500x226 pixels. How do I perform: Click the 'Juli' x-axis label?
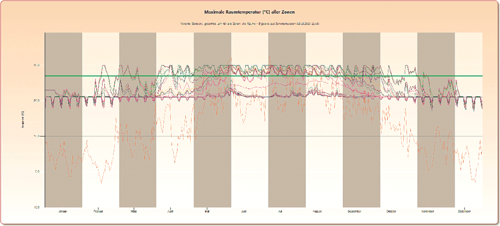point(280,212)
